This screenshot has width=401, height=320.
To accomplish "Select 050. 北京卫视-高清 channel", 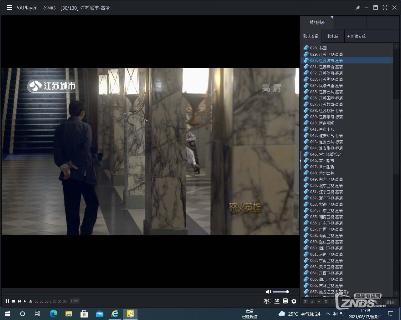I will [347, 186].
